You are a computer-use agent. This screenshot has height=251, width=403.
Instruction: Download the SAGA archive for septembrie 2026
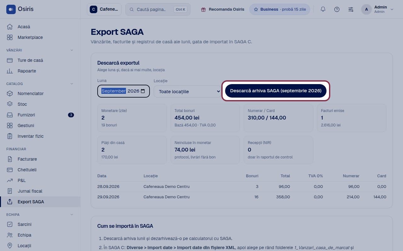tap(276, 91)
